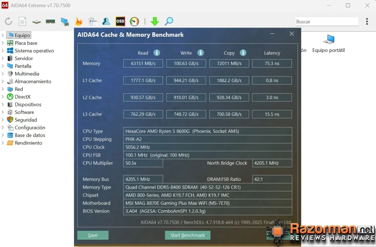Click L3 Cache latency 15.5 ns
Viewport: 376px width, 247px height.
(272, 114)
